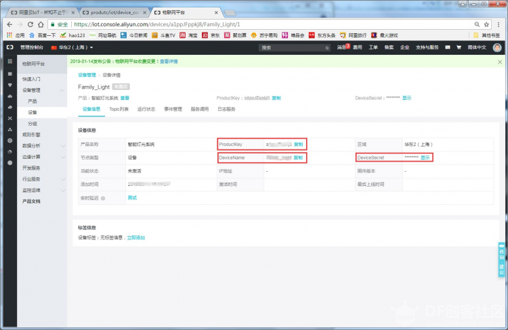The height and width of the screenshot is (330, 508).
Task: Click the search icon in the console search box
Action: point(327,48)
